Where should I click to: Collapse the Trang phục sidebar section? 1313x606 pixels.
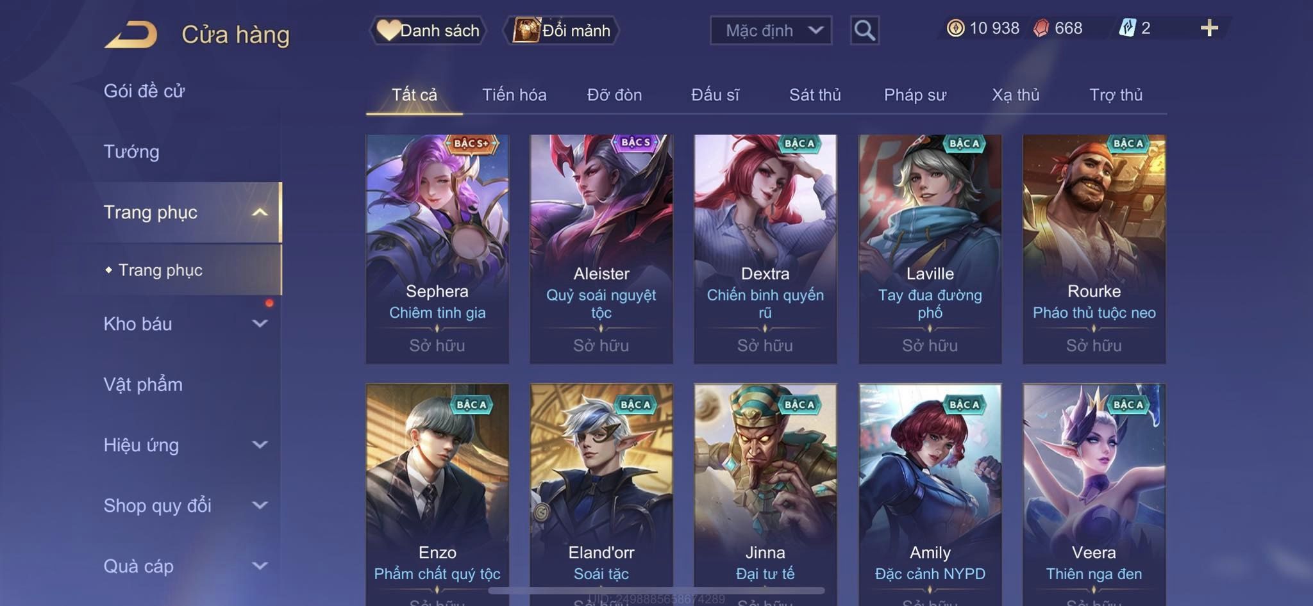[185, 212]
